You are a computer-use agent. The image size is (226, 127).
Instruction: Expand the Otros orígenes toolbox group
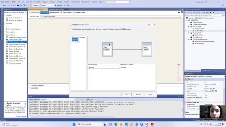click(5, 32)
